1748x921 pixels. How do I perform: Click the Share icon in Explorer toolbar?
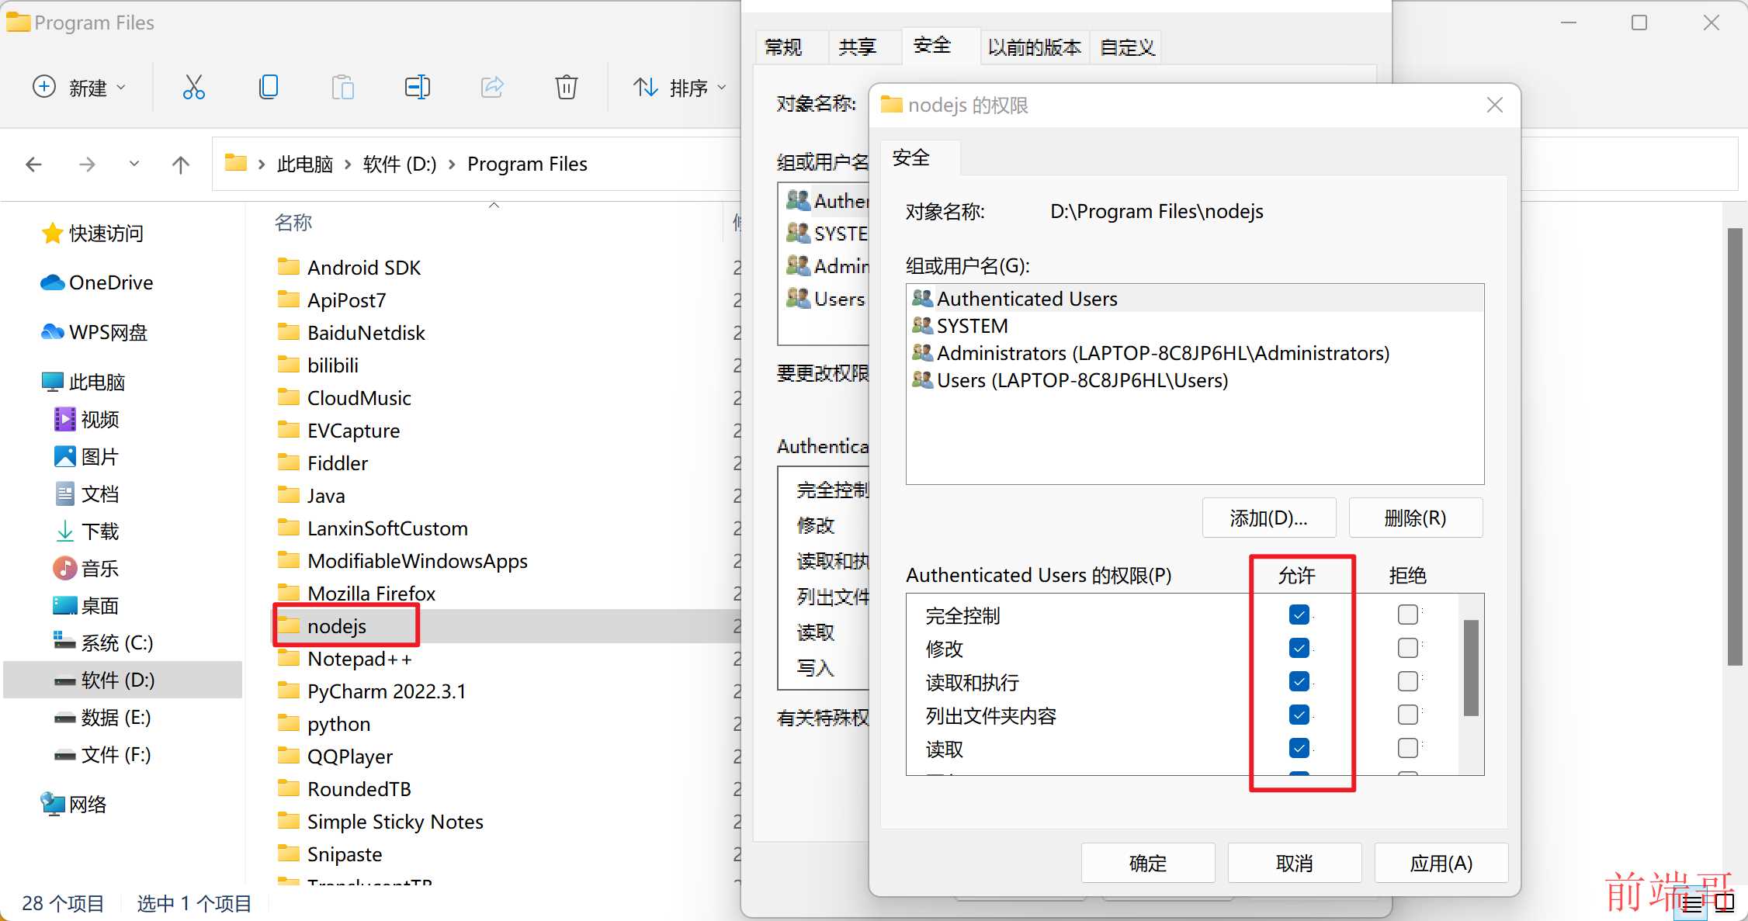coord(492,87)
